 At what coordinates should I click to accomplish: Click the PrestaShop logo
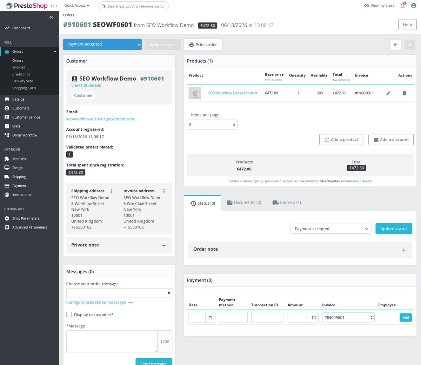(x=27, y=6)
